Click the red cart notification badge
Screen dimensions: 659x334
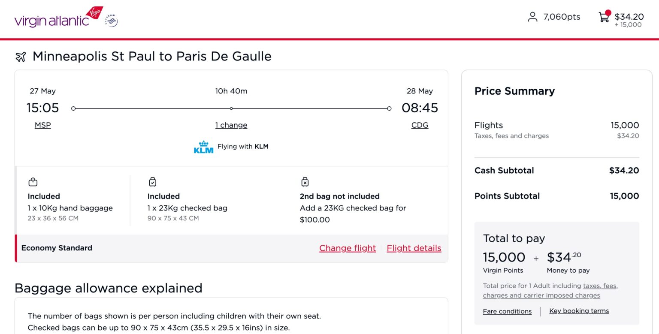click(x=608, y=12)
